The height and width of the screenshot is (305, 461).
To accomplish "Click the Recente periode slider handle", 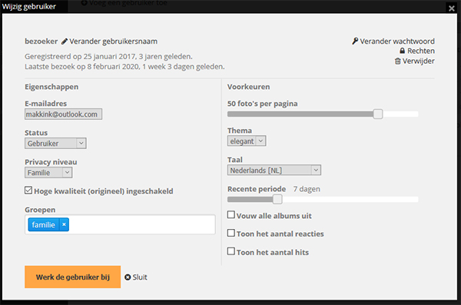I will click(277, 199).
